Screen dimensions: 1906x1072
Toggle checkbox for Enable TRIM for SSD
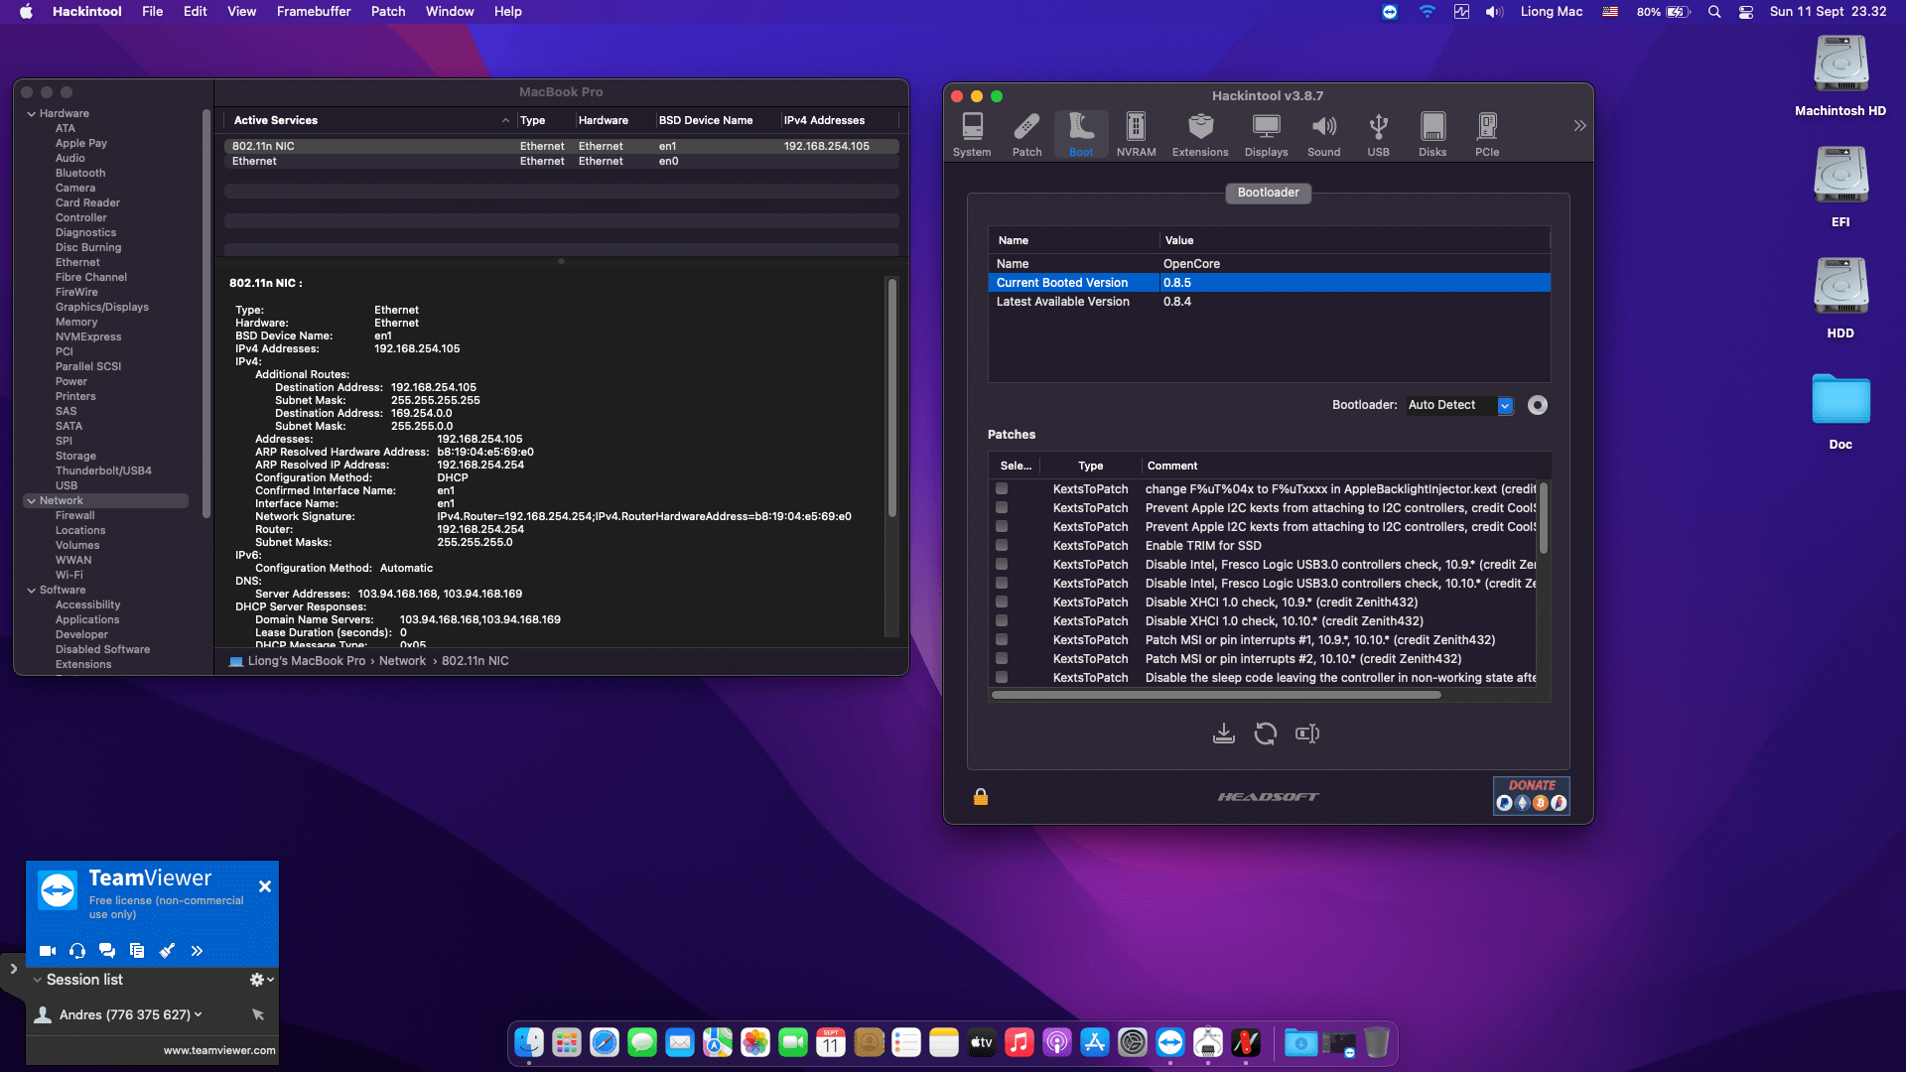1002,546
